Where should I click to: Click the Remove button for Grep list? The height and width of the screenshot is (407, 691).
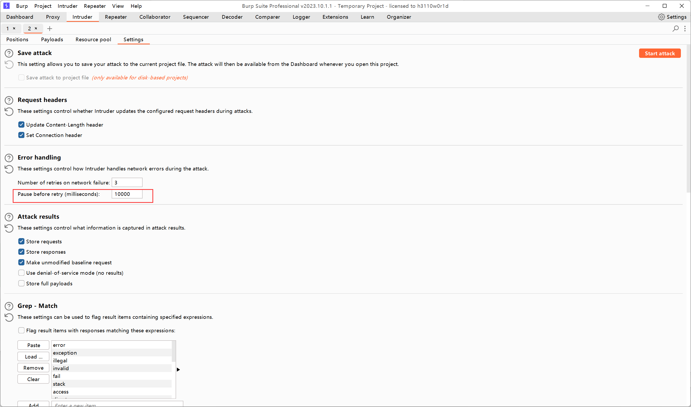point(33,368)
